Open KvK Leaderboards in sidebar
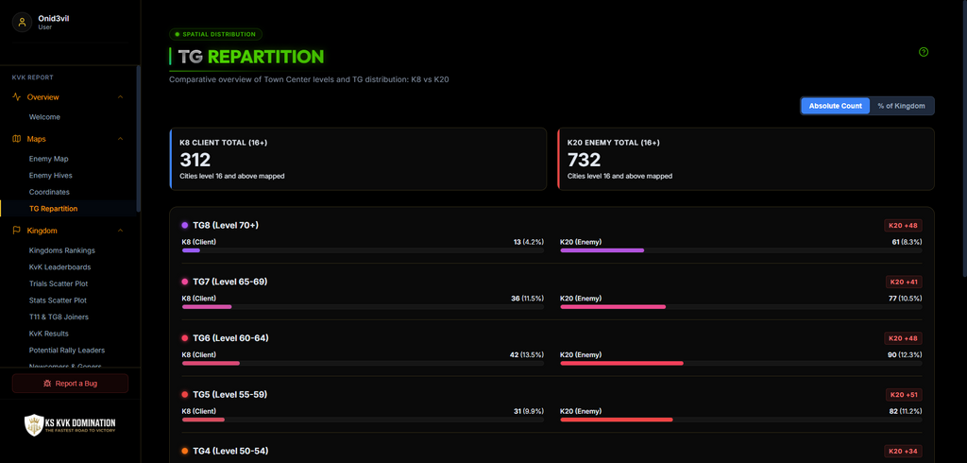967x463 pixels. coord(59,267)
